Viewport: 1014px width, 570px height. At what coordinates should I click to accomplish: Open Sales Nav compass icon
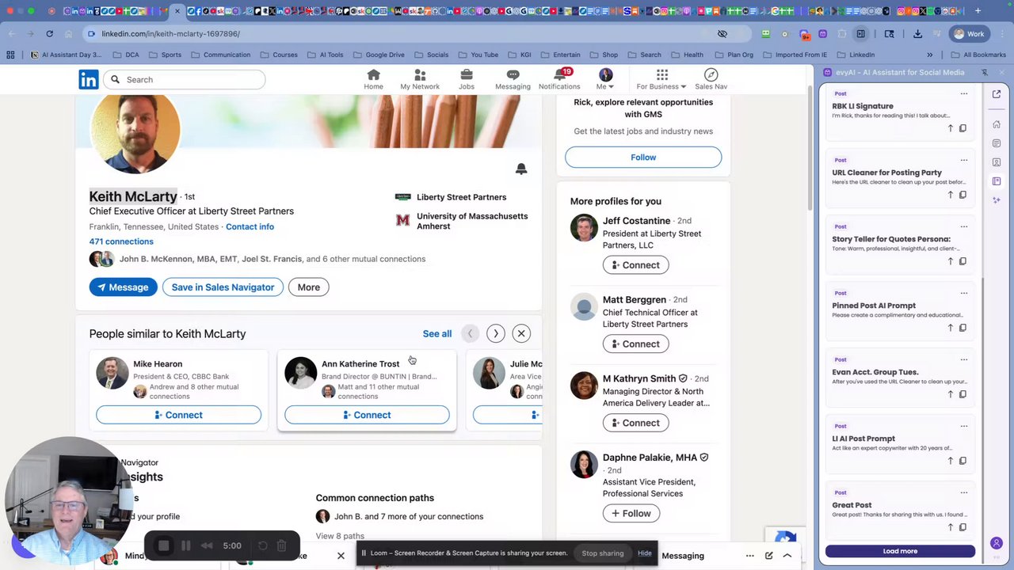711,78
